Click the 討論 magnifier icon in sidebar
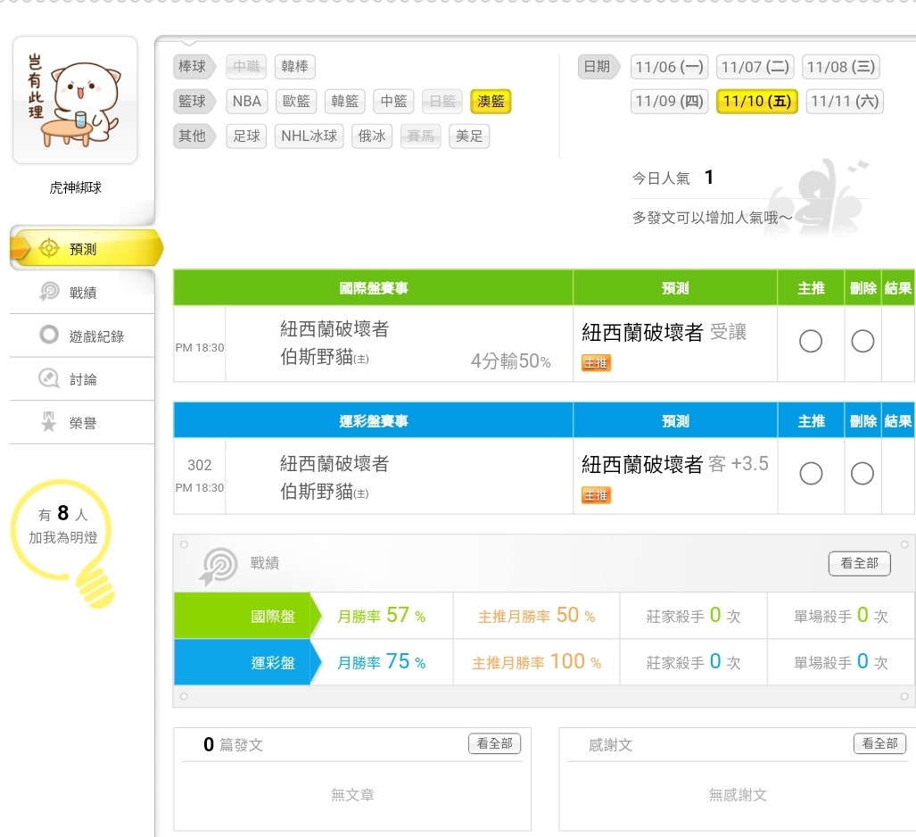Viewport: 916px width, 837px height. (x=48, y=378)
